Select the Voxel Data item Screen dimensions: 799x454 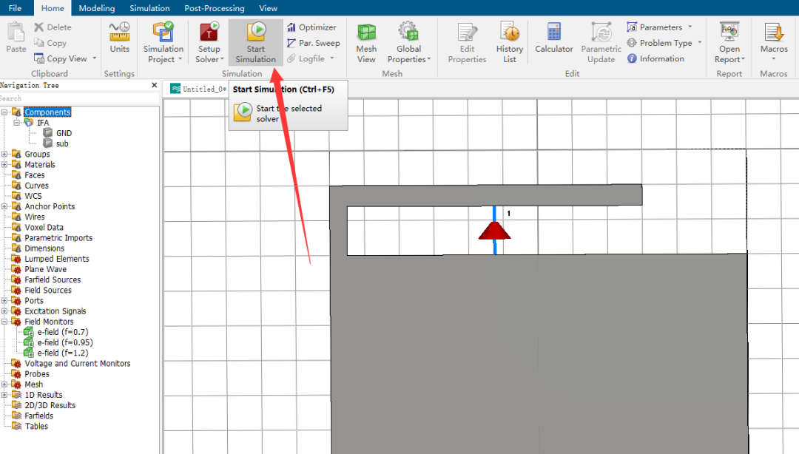tap(44, 227)
